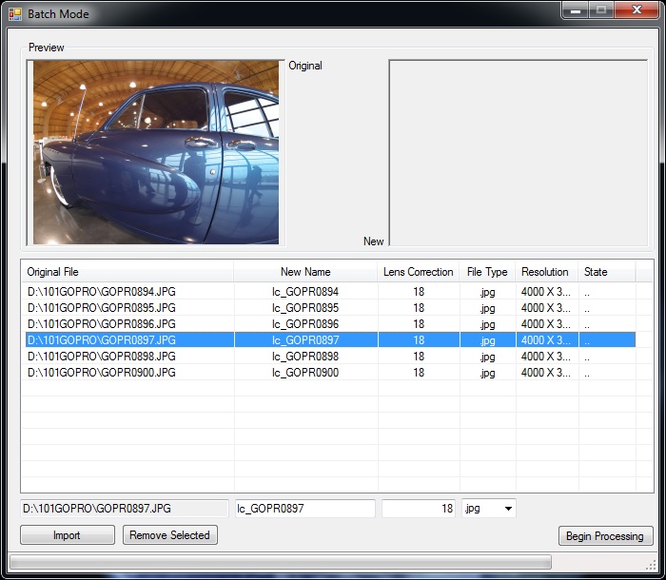Start batch with Begin Processing button
The height and width of the screenshot is (580, 666).
(605, 536)
